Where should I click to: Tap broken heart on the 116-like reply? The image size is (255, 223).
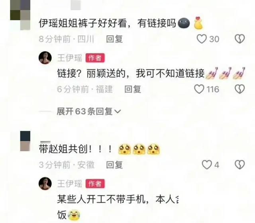pos(240,89)
